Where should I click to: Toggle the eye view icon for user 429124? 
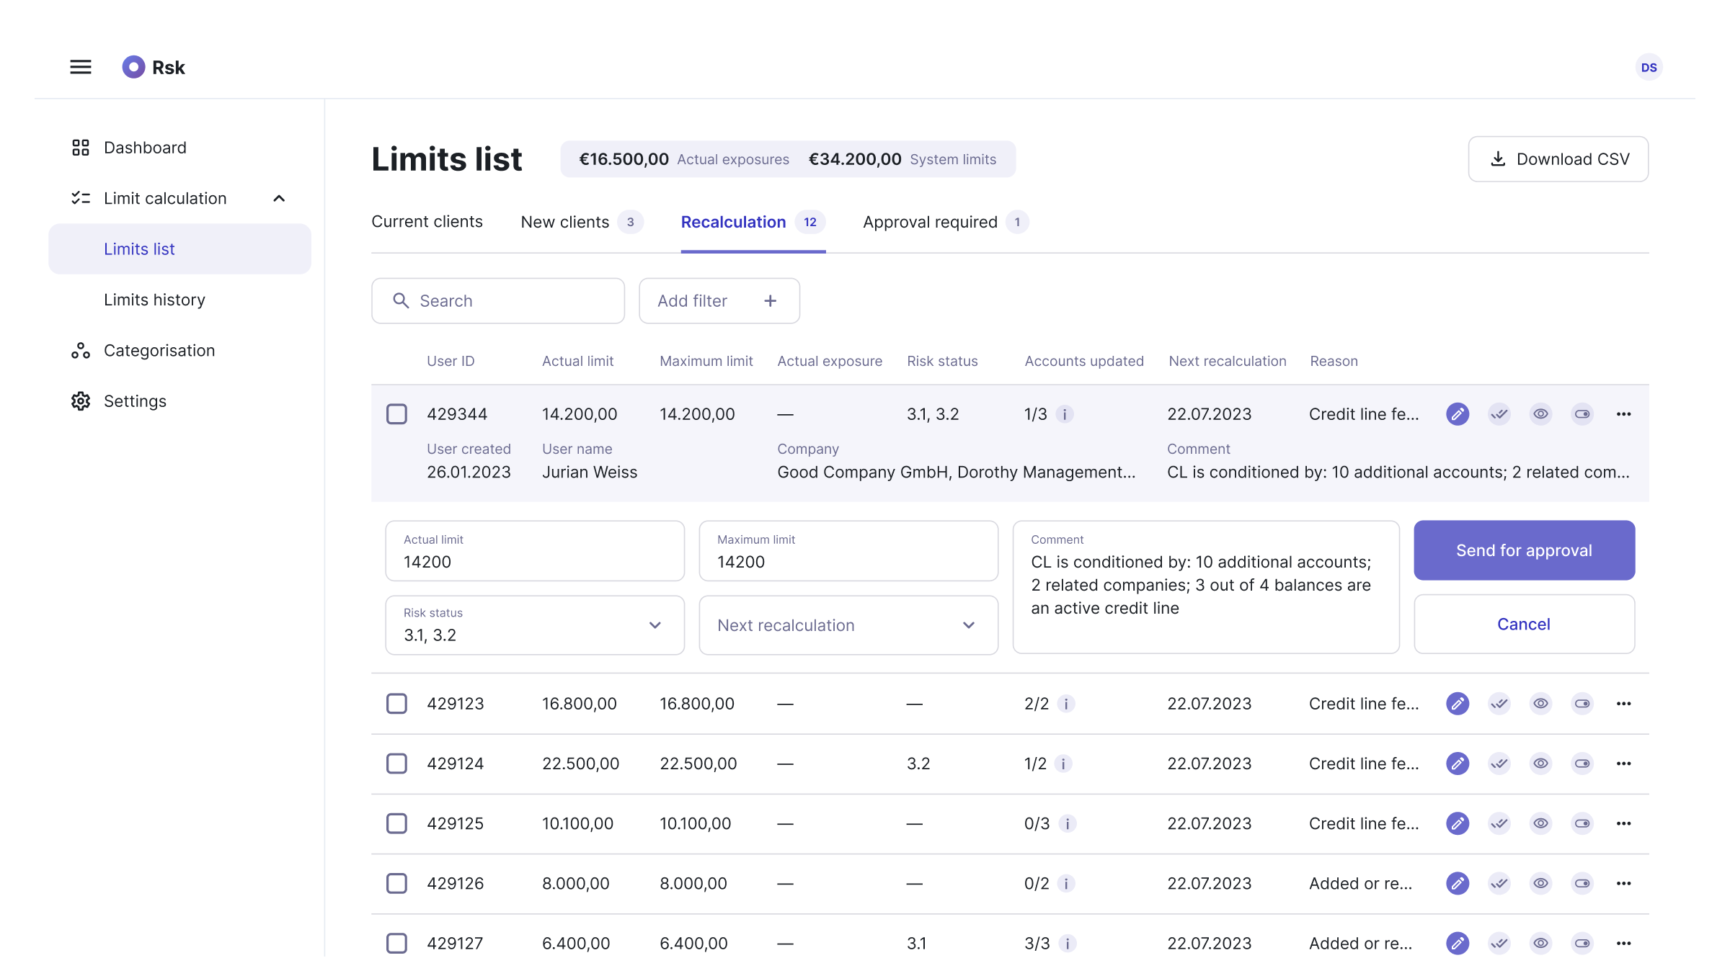1540,764
